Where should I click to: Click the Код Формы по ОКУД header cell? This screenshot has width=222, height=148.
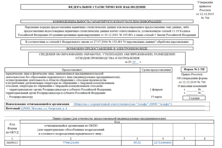pyautogui.click(x=12, y=128)
